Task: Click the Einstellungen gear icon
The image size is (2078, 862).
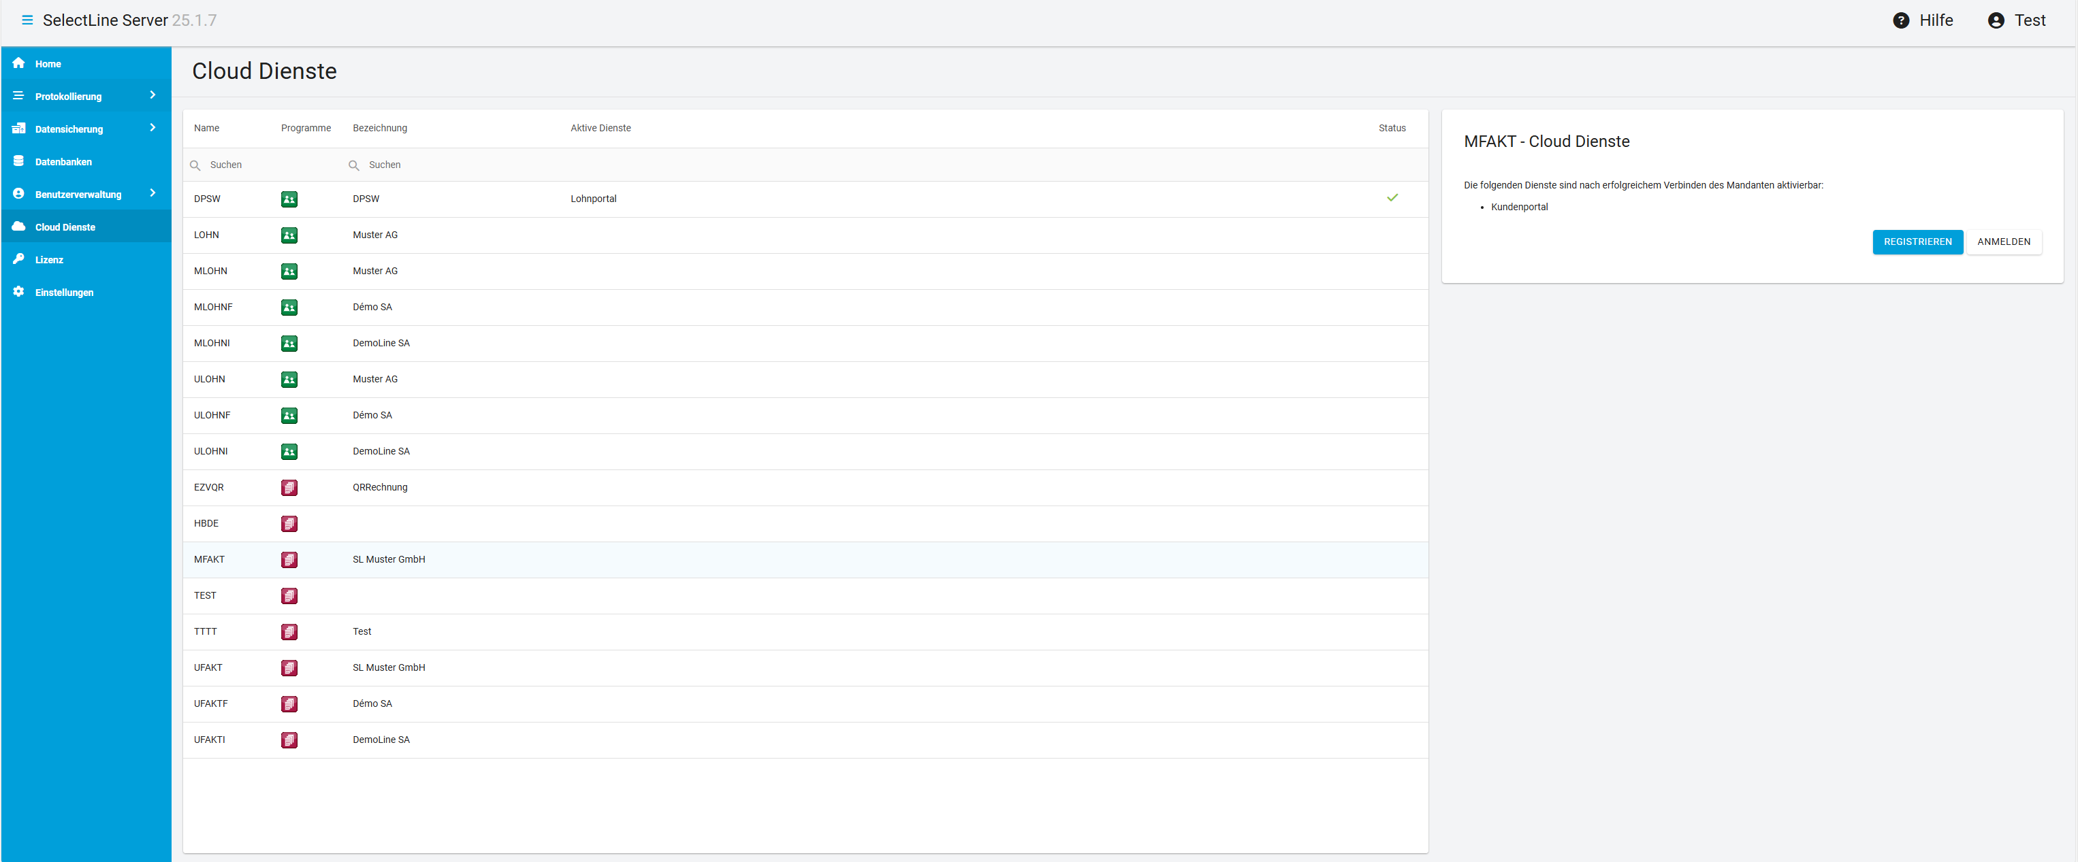Action: pos(18,292)
